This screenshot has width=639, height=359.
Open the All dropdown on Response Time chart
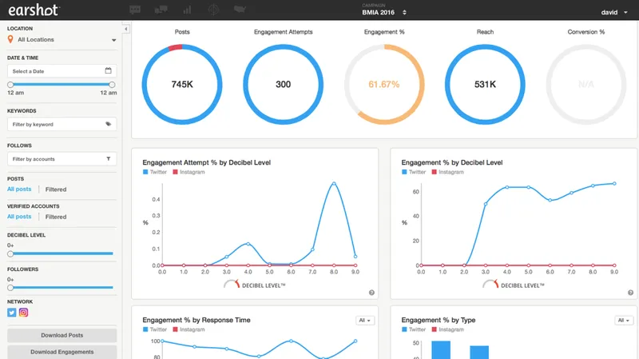pyautogui.click(x=365, y=321)
